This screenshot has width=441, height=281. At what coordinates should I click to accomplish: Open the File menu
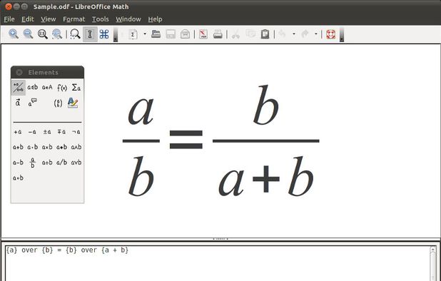(9, 19)
